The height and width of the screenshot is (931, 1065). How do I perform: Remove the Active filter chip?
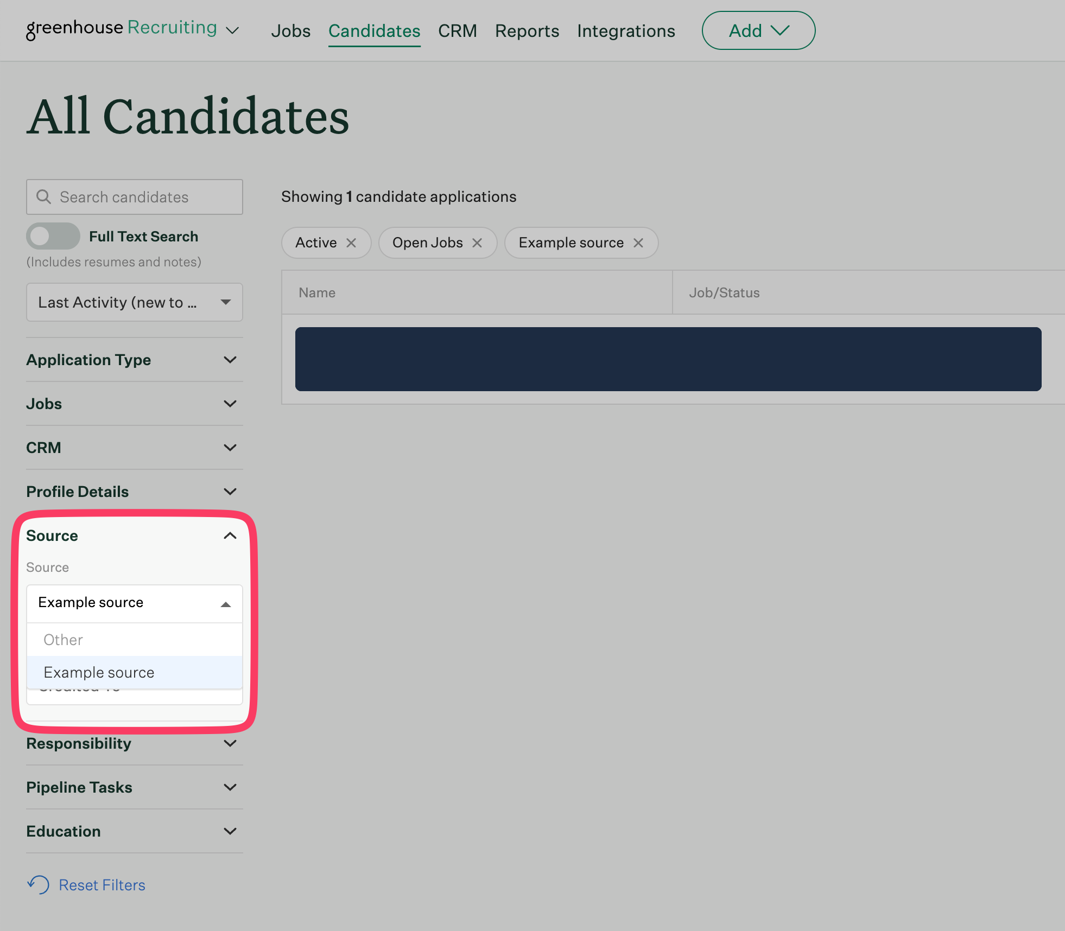[351, 243]
